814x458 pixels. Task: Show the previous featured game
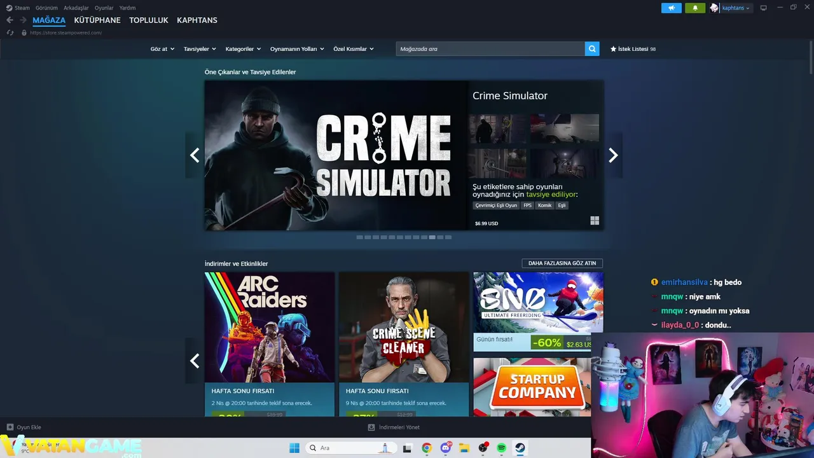(x=195, y=155)
